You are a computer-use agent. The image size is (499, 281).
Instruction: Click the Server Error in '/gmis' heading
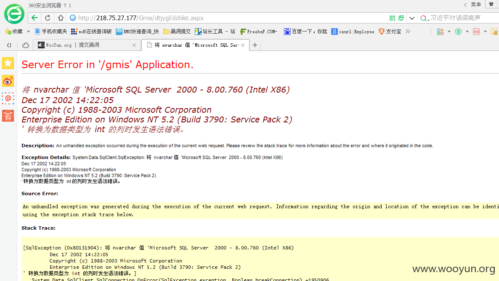107,65
